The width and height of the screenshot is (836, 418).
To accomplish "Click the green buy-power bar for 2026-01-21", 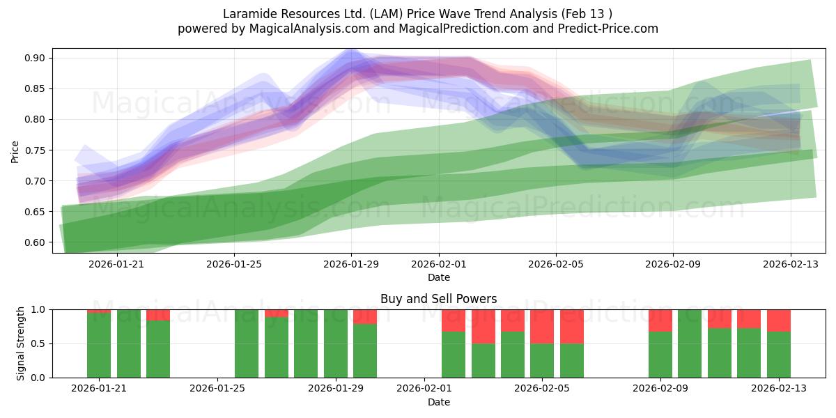I will pyautogui.click(x=99, y=346).
